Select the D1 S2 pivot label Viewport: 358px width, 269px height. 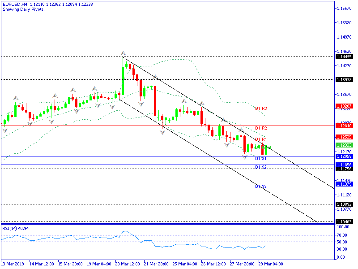(261, 167)
